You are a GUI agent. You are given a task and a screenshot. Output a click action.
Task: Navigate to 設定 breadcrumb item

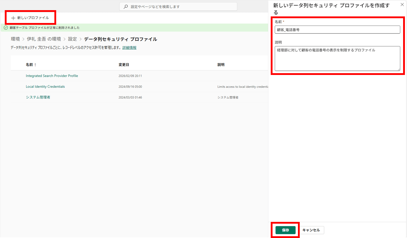(72, 39)
